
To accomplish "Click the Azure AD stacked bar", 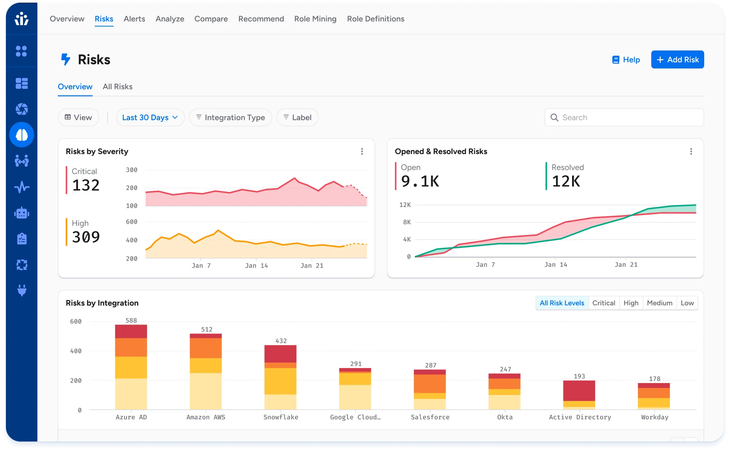I will tap(131, 367).
